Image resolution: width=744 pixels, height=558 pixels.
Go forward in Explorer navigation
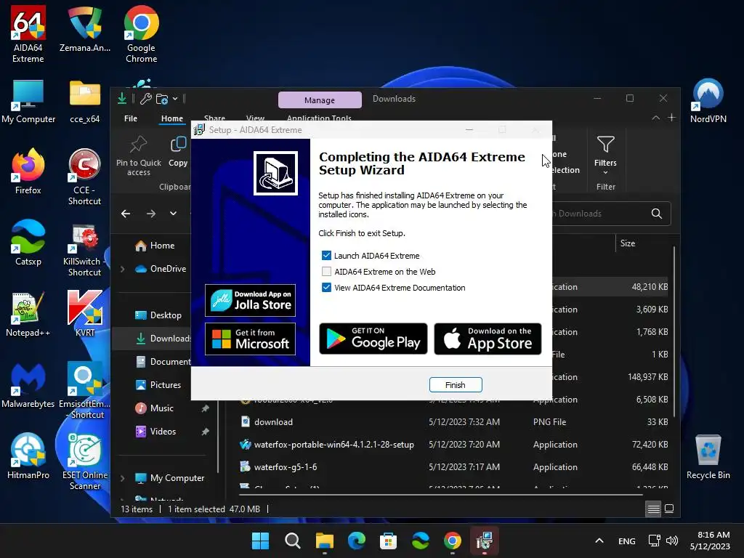coord(151,214)
